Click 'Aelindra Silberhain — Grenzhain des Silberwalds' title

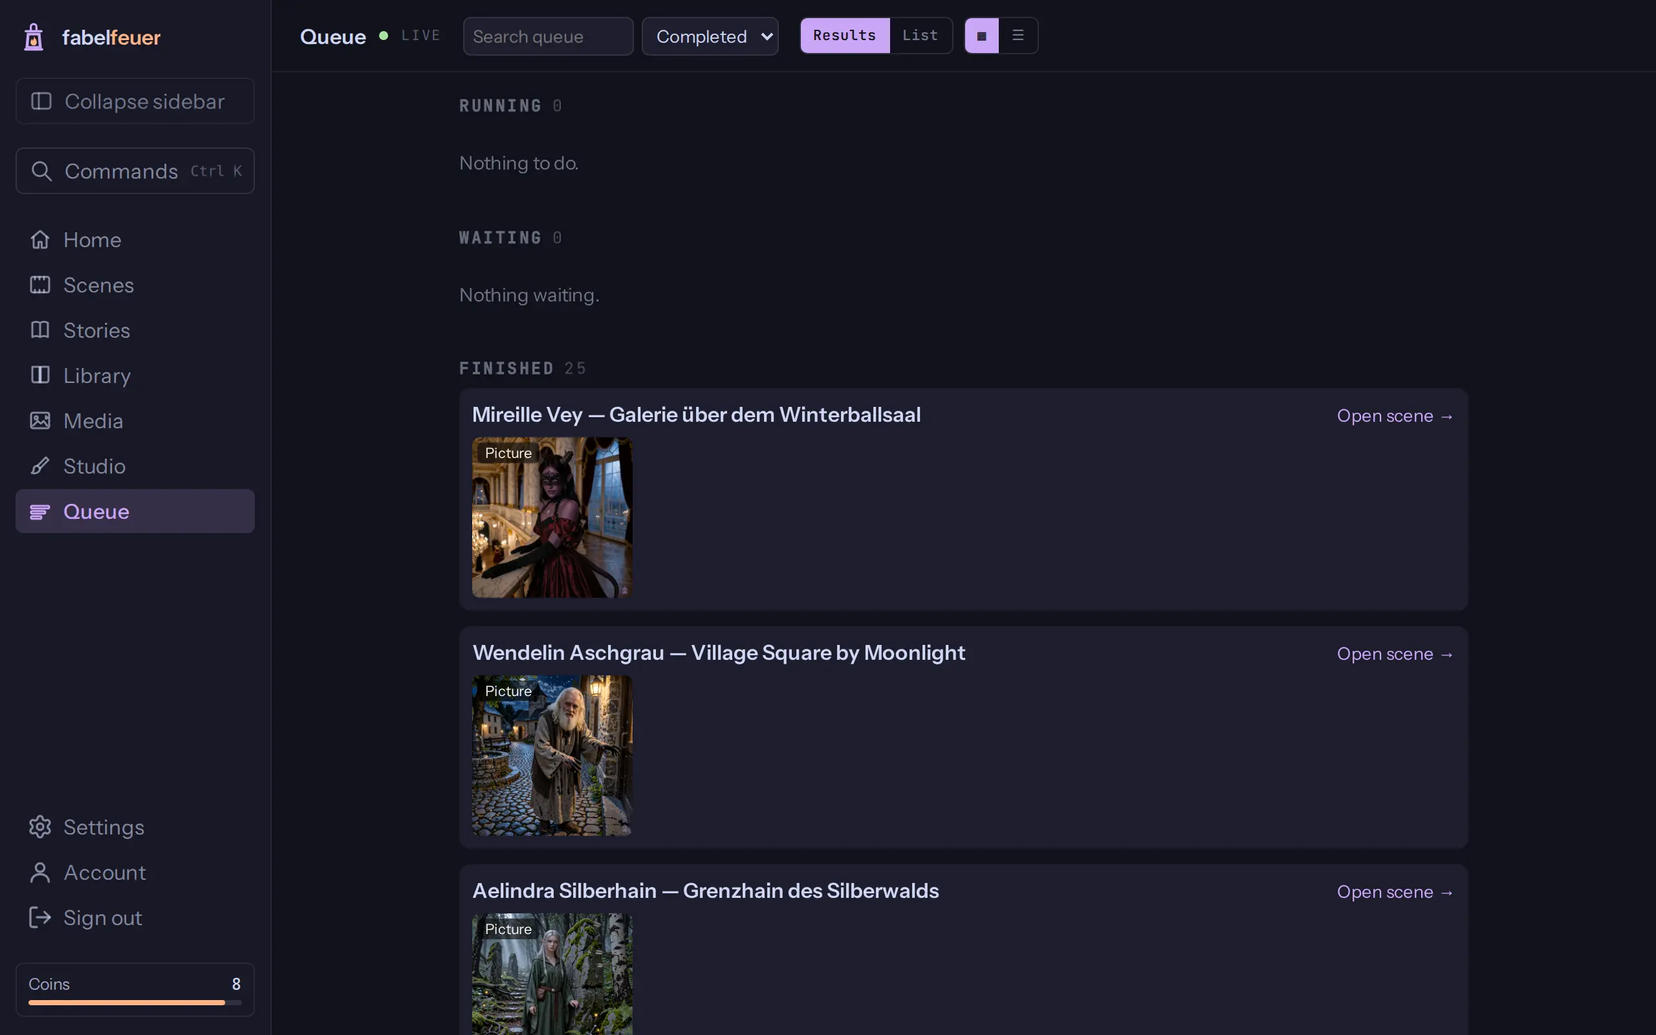pyautogui.click(x=706, y=891)
